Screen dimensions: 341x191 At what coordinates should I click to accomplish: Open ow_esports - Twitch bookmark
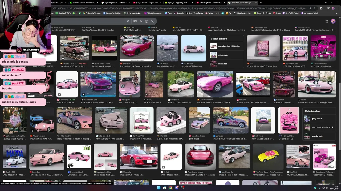(309, 13)
